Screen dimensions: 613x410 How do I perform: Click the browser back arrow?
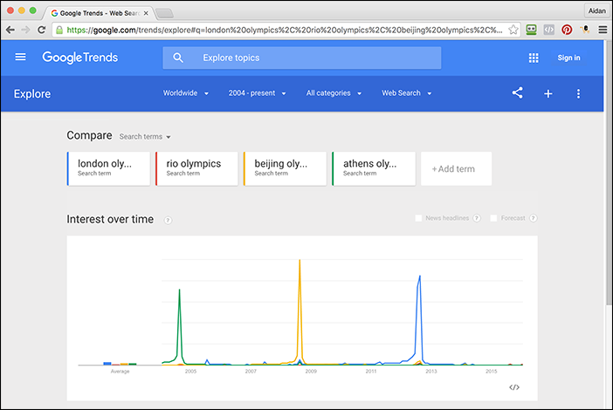[10, 30]
